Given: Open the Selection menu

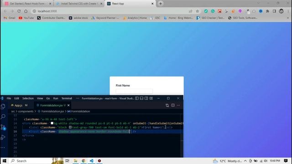Looking at the screenshot, I should (28, 98).
